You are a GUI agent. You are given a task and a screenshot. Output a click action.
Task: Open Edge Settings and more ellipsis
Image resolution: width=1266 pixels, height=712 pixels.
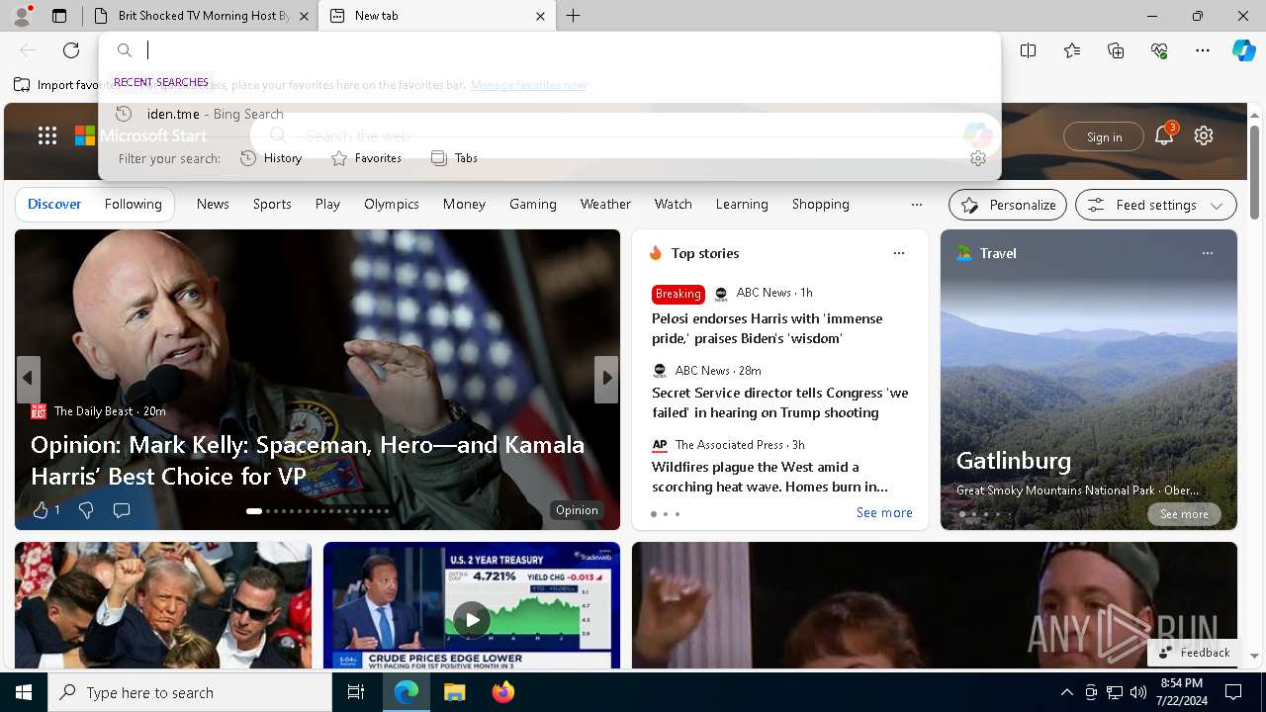pyautogui.click(x=1203, y=50)
